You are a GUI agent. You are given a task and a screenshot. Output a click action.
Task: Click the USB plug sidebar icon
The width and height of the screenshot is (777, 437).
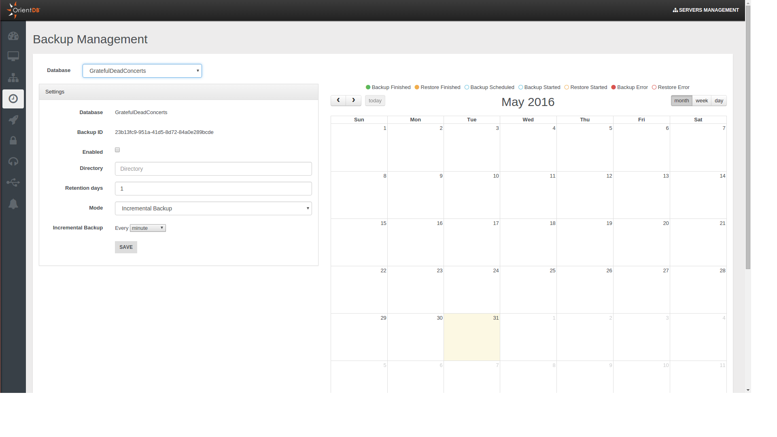tap(13, 182)
